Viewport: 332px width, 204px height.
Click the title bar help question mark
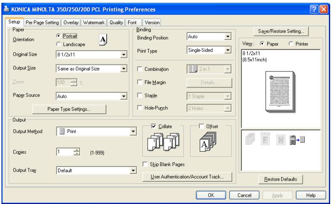pos(314,9)
